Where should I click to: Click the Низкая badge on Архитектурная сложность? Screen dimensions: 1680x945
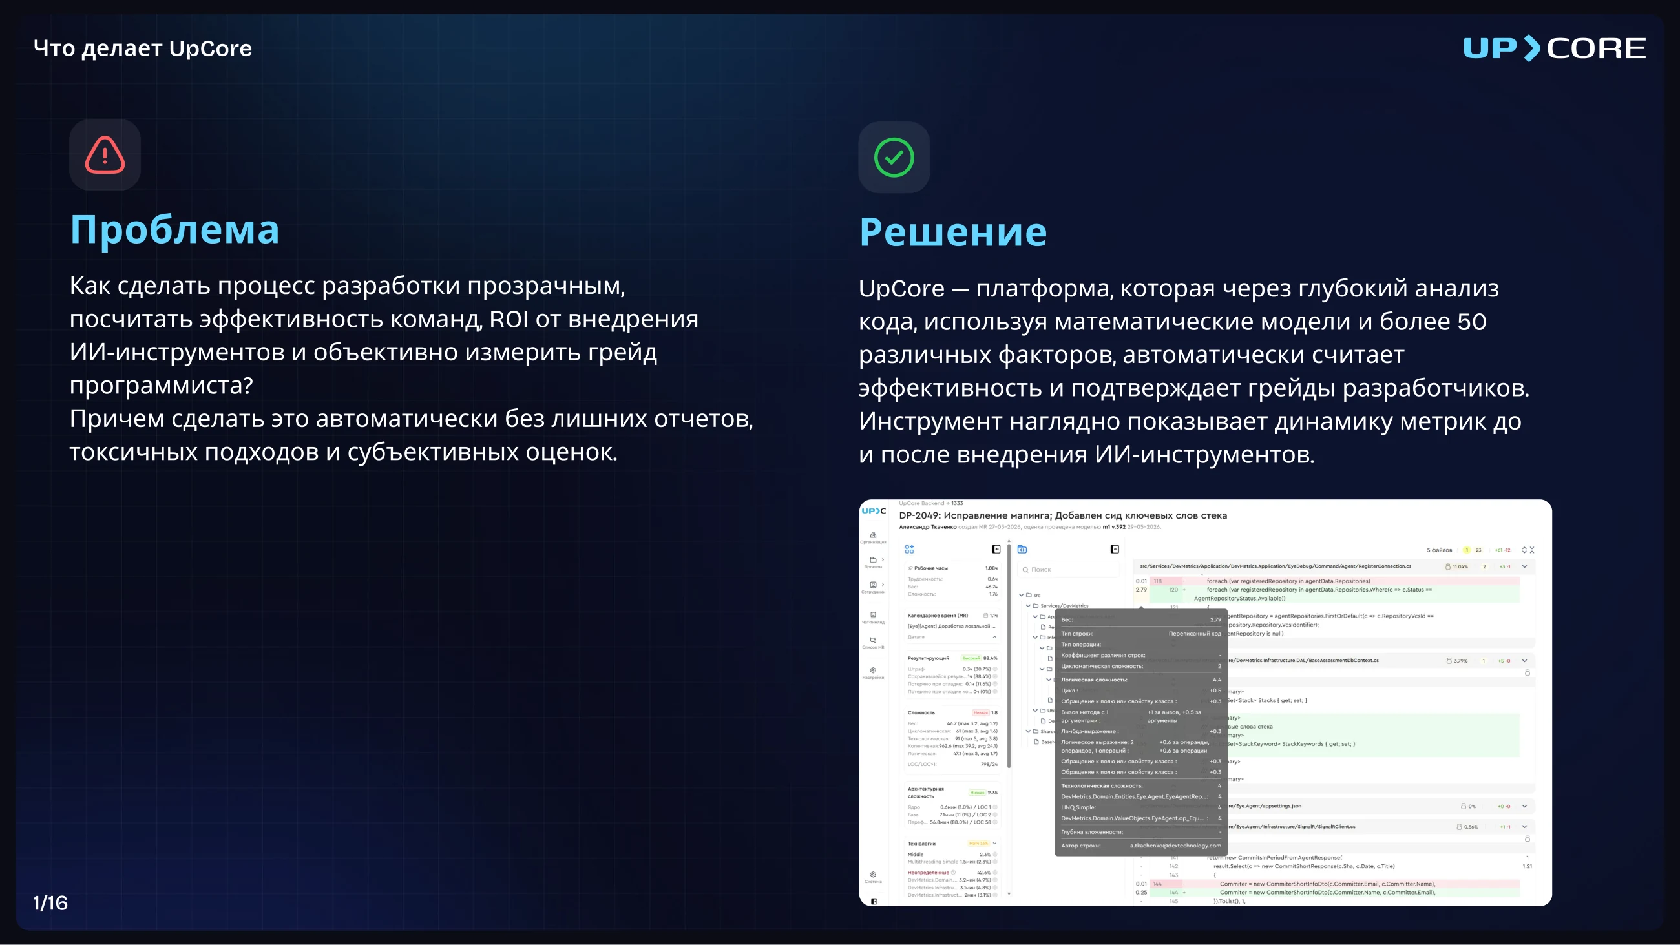pyautogui.click(x=977, y=793)
